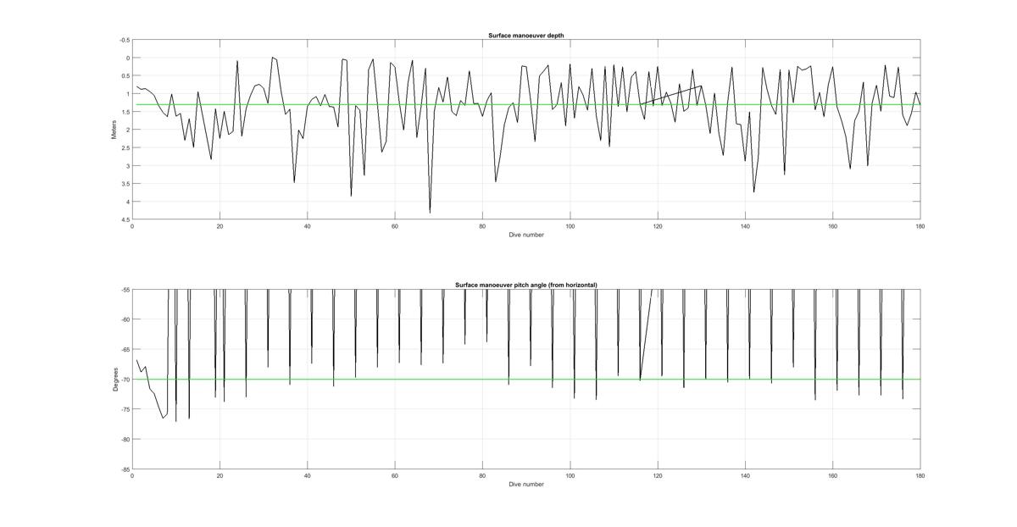Select the 'Meters' y-axis label
The image size is (1017, 527).
[114, 130]
